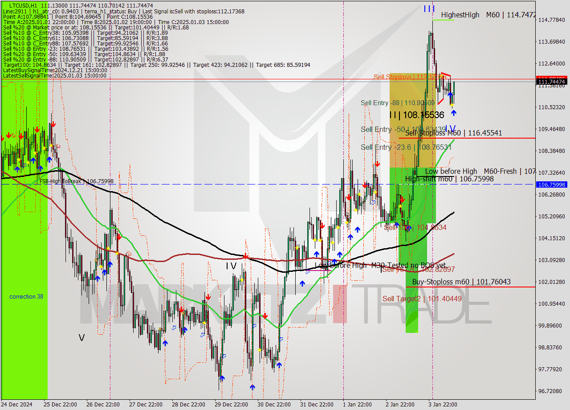The width and height of the screenshot is (570, 410).
Task: Click the '1 Jan 22:00' date axis label
Action: pyautogui.click(x=357, y=404)
